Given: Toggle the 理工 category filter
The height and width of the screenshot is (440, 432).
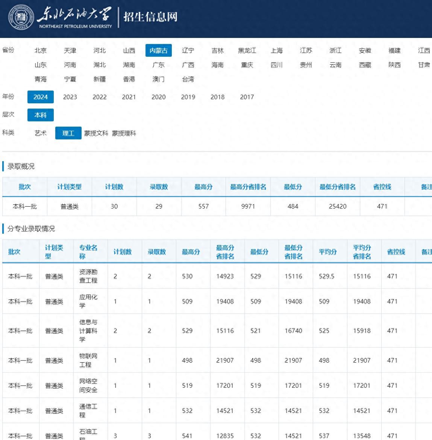Looking at the screenshot, I should click(x=68, y=133).
